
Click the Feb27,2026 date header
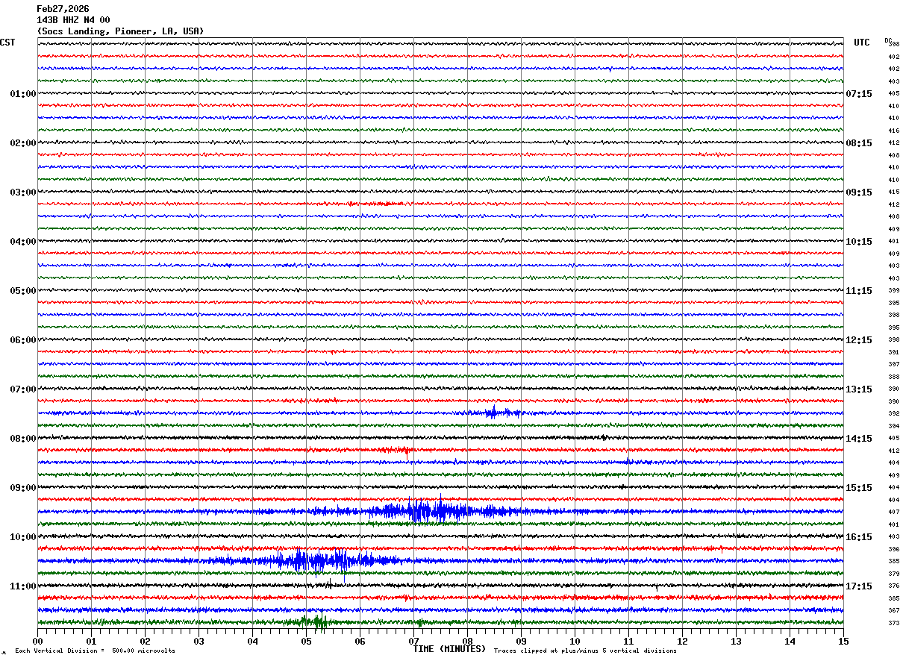coord(63,9)
